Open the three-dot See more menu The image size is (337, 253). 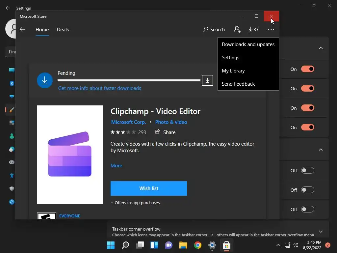(x=271, y=29)
